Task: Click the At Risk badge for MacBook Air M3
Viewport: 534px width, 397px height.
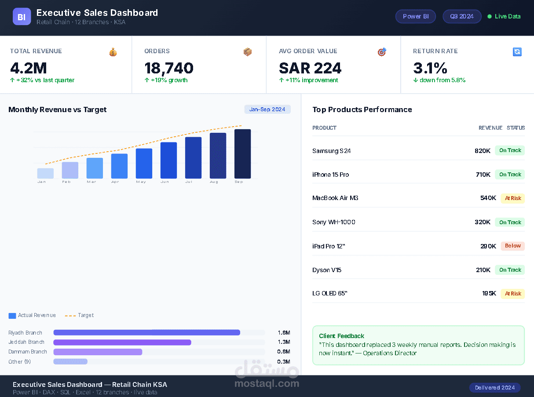Action: tap(513, 198)
